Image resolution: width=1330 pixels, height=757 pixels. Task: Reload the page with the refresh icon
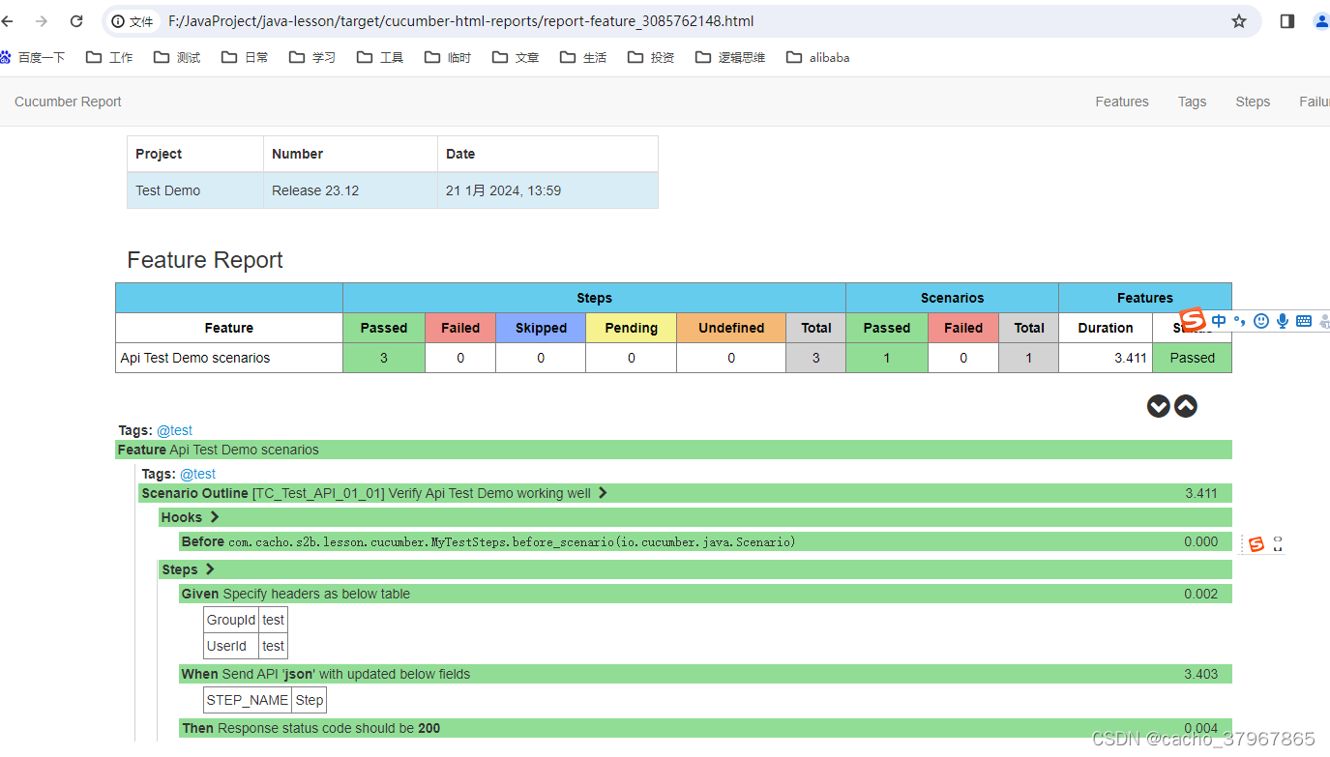[77, 21]
